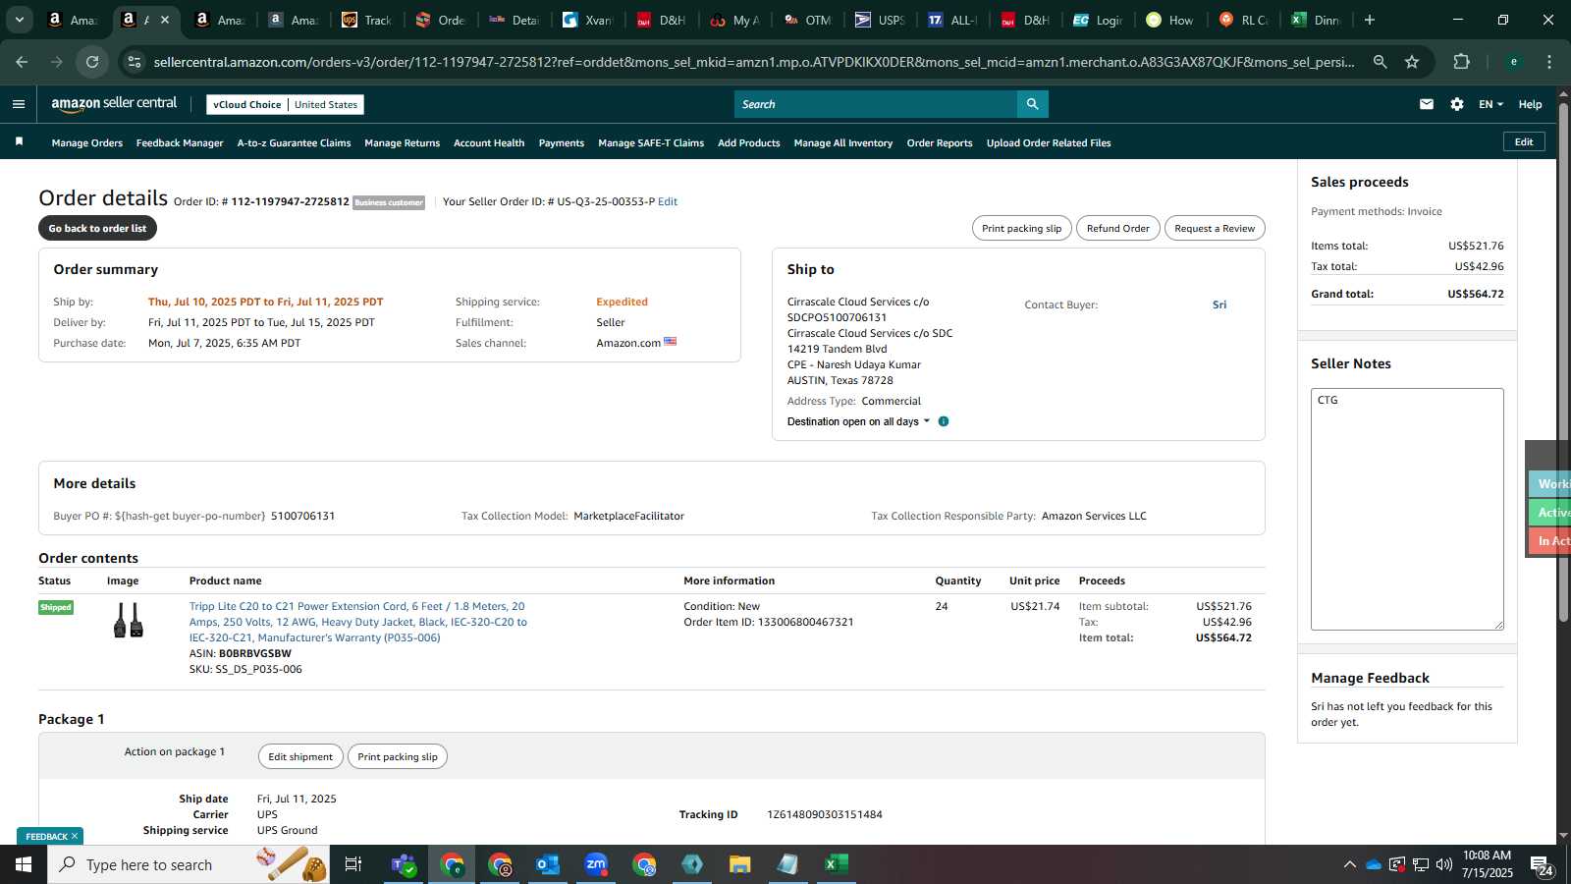Screen dimensions: 1571x884
Task: Open Account Health
Action: pos(489,142)
